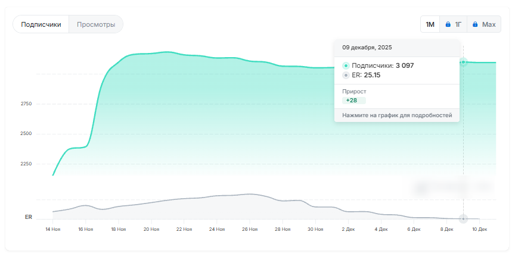Image resolution: width=512 pixels, height=257 pixels.
Task: Select the 1М time range
Action: coord(430,24)
